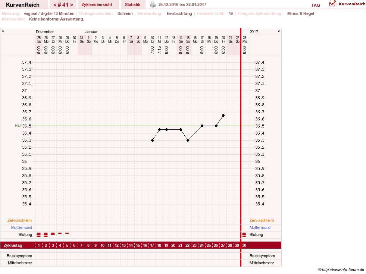366x274 pixels.
Task: Click the KurvenReich brand link at top right
Action: click(352, 4)
